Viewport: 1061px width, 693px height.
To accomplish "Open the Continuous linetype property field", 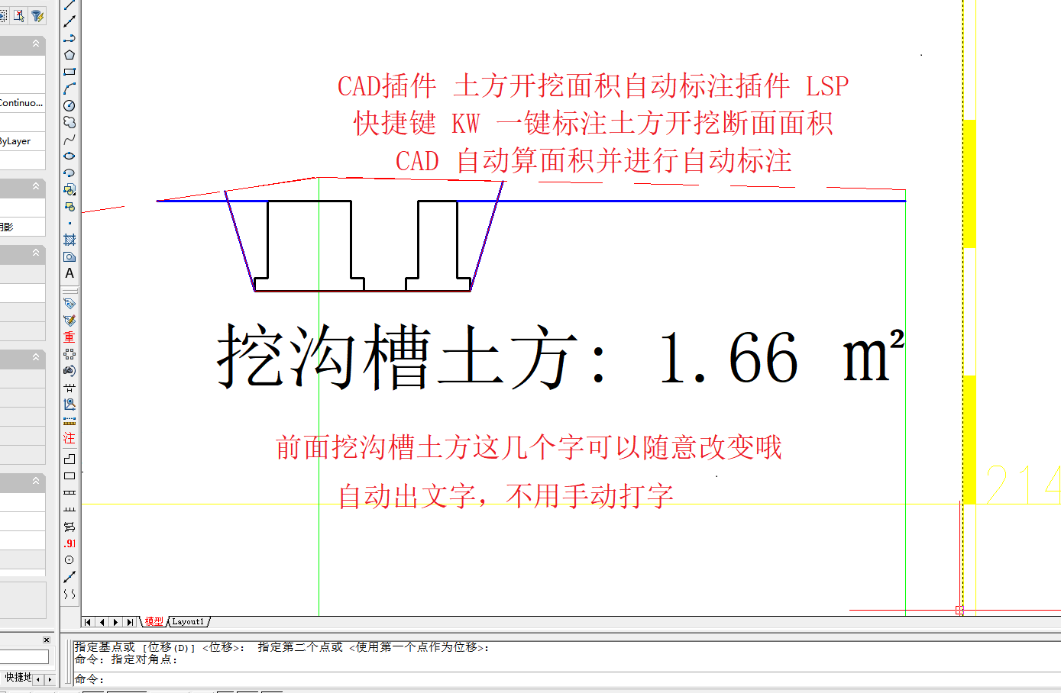I will coord(22,103).
